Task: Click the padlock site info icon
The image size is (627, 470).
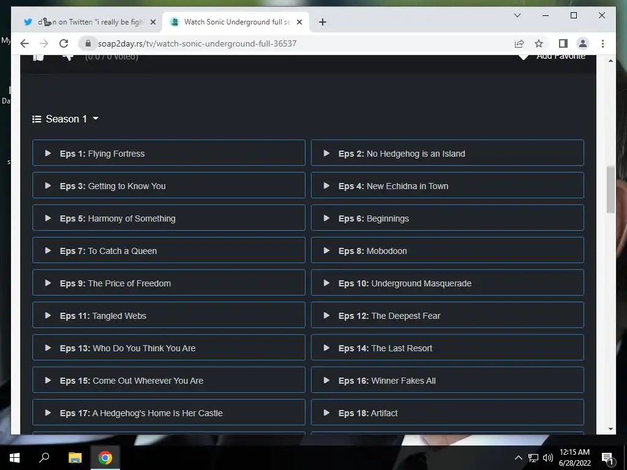Action: [88, 43]
